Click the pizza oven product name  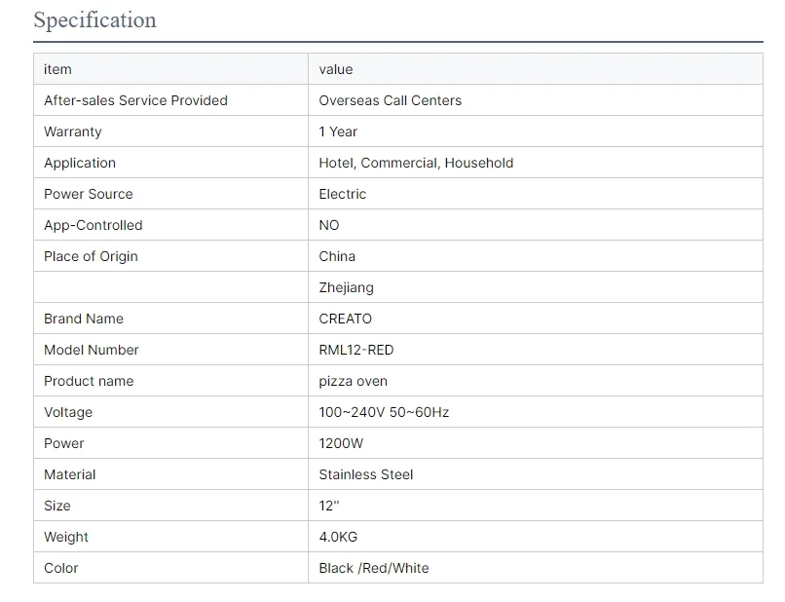pyautogui.click(x=353, y=381)
